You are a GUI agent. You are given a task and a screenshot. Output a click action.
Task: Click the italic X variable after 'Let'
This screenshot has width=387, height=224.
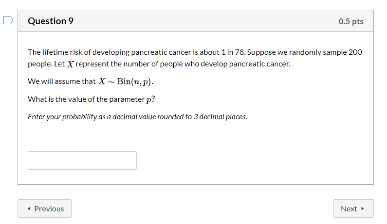coord(70,64)
